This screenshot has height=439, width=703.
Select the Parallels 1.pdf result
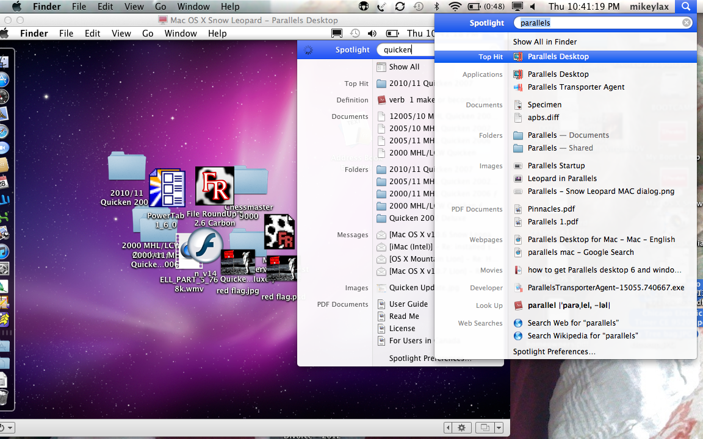click(x=552, y=222)
